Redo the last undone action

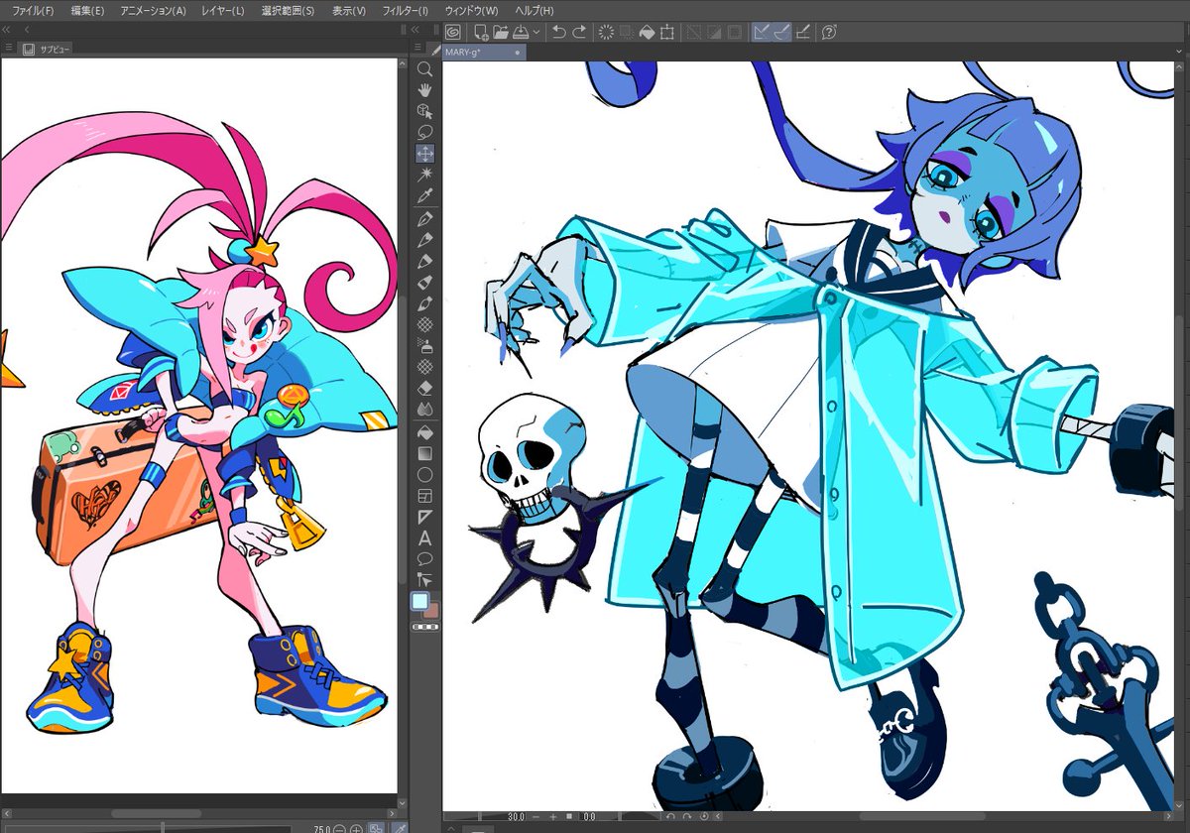coord(579,32)
